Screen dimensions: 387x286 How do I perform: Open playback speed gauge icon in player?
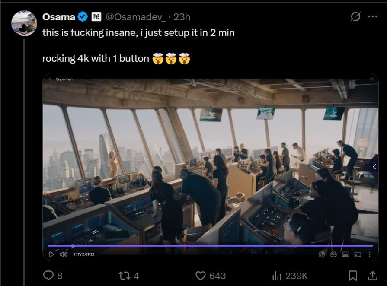[321, 254]
